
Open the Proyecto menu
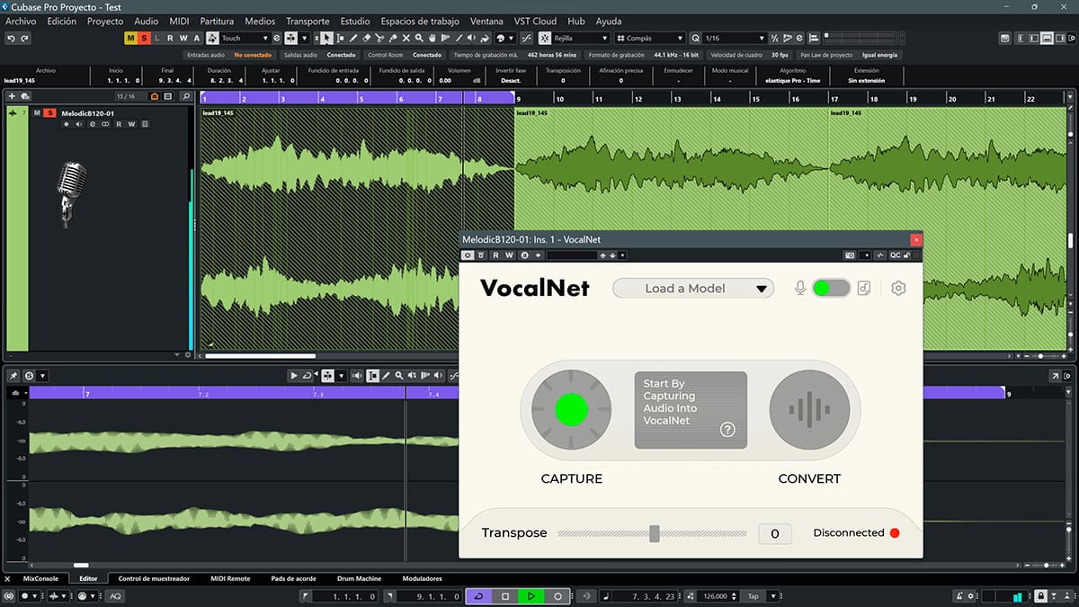105,21
